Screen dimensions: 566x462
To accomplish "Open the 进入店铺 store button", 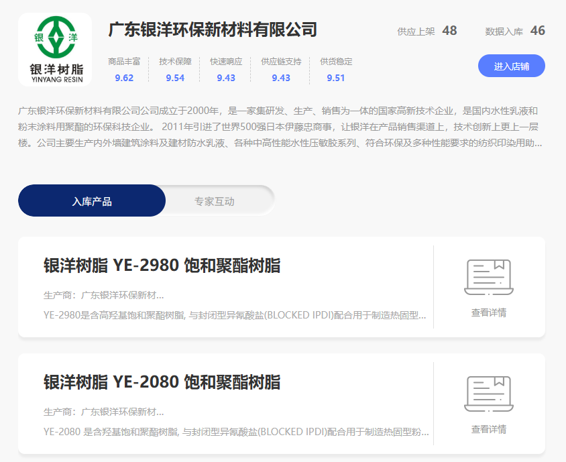I will [x=512, y=66].
